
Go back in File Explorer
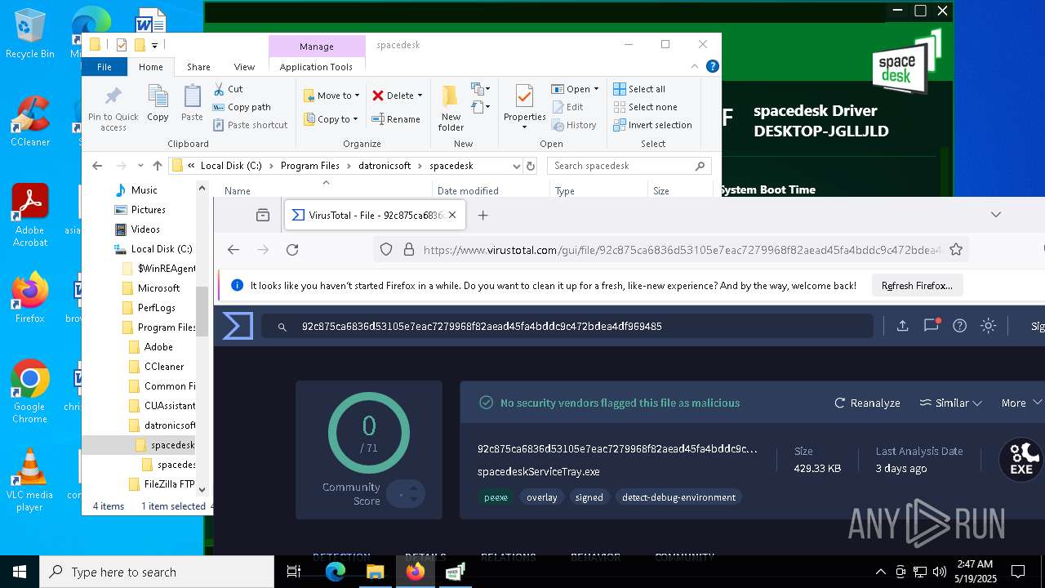click(x=97, y=166)
